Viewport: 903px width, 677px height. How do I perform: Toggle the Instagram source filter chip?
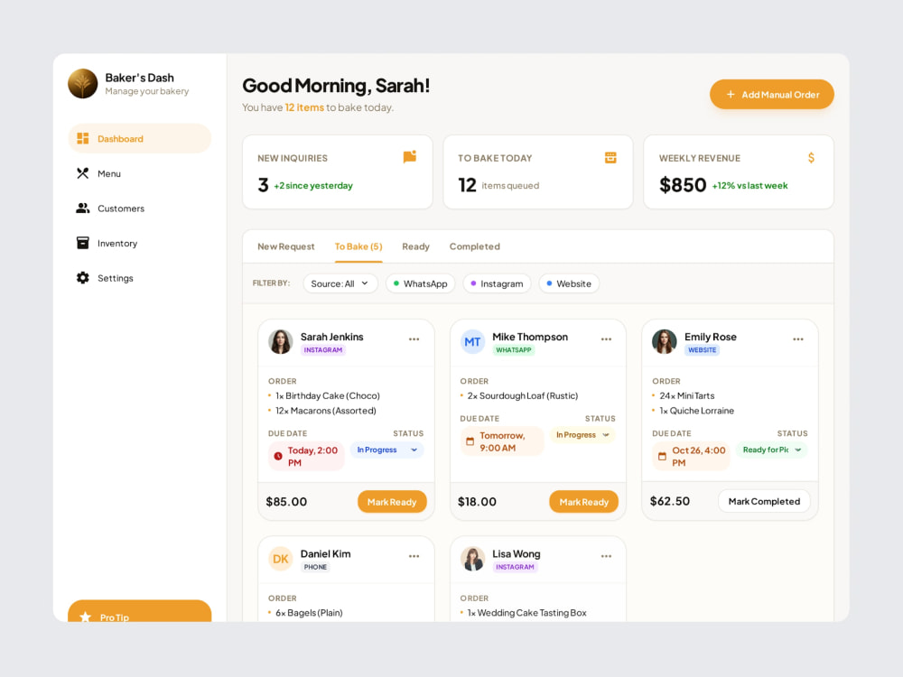tap(497, 283)
